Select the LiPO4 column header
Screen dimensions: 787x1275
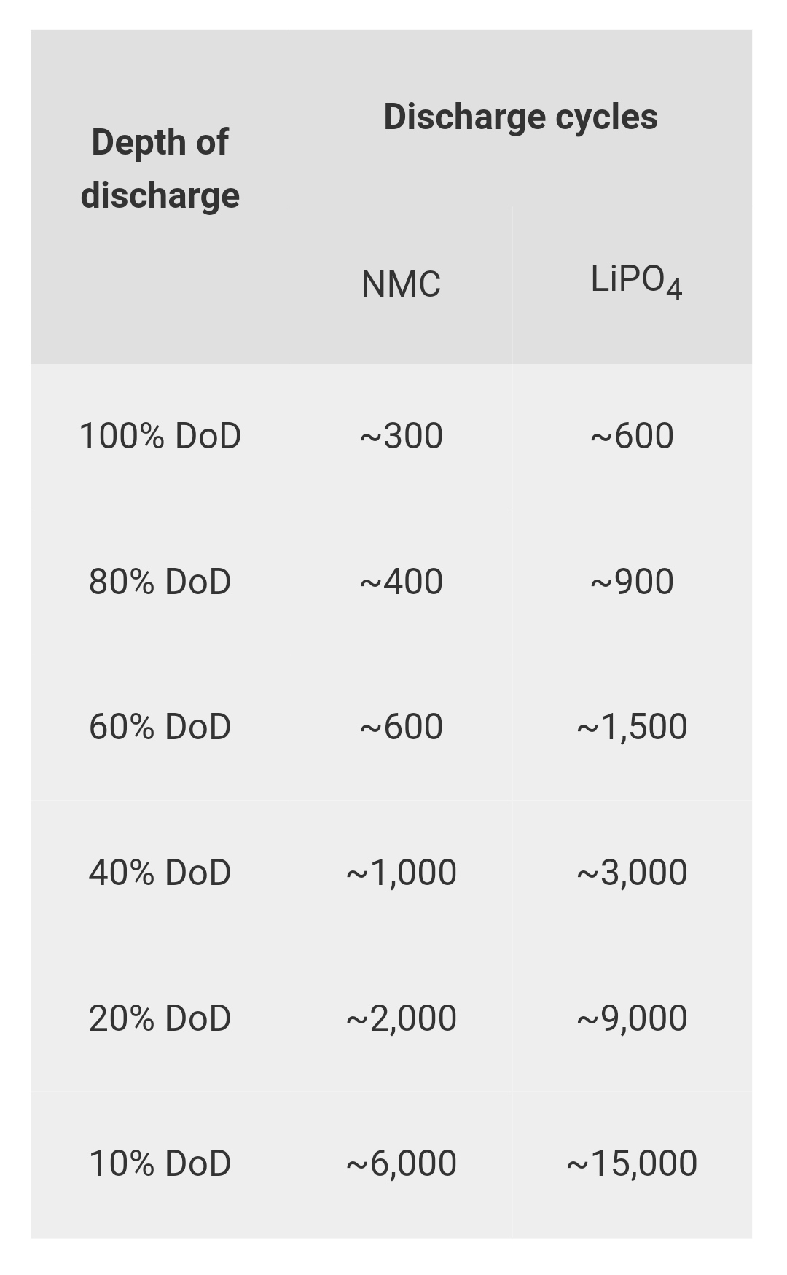[x=635, y=281]
